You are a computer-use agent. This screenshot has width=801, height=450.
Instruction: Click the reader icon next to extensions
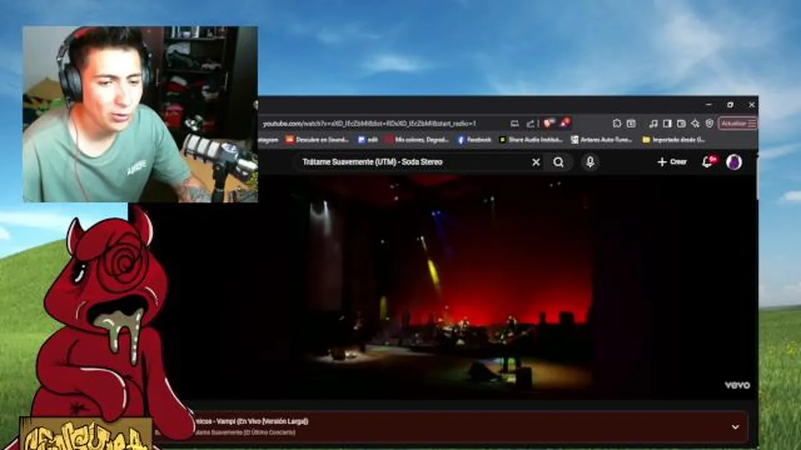(631, 124)
